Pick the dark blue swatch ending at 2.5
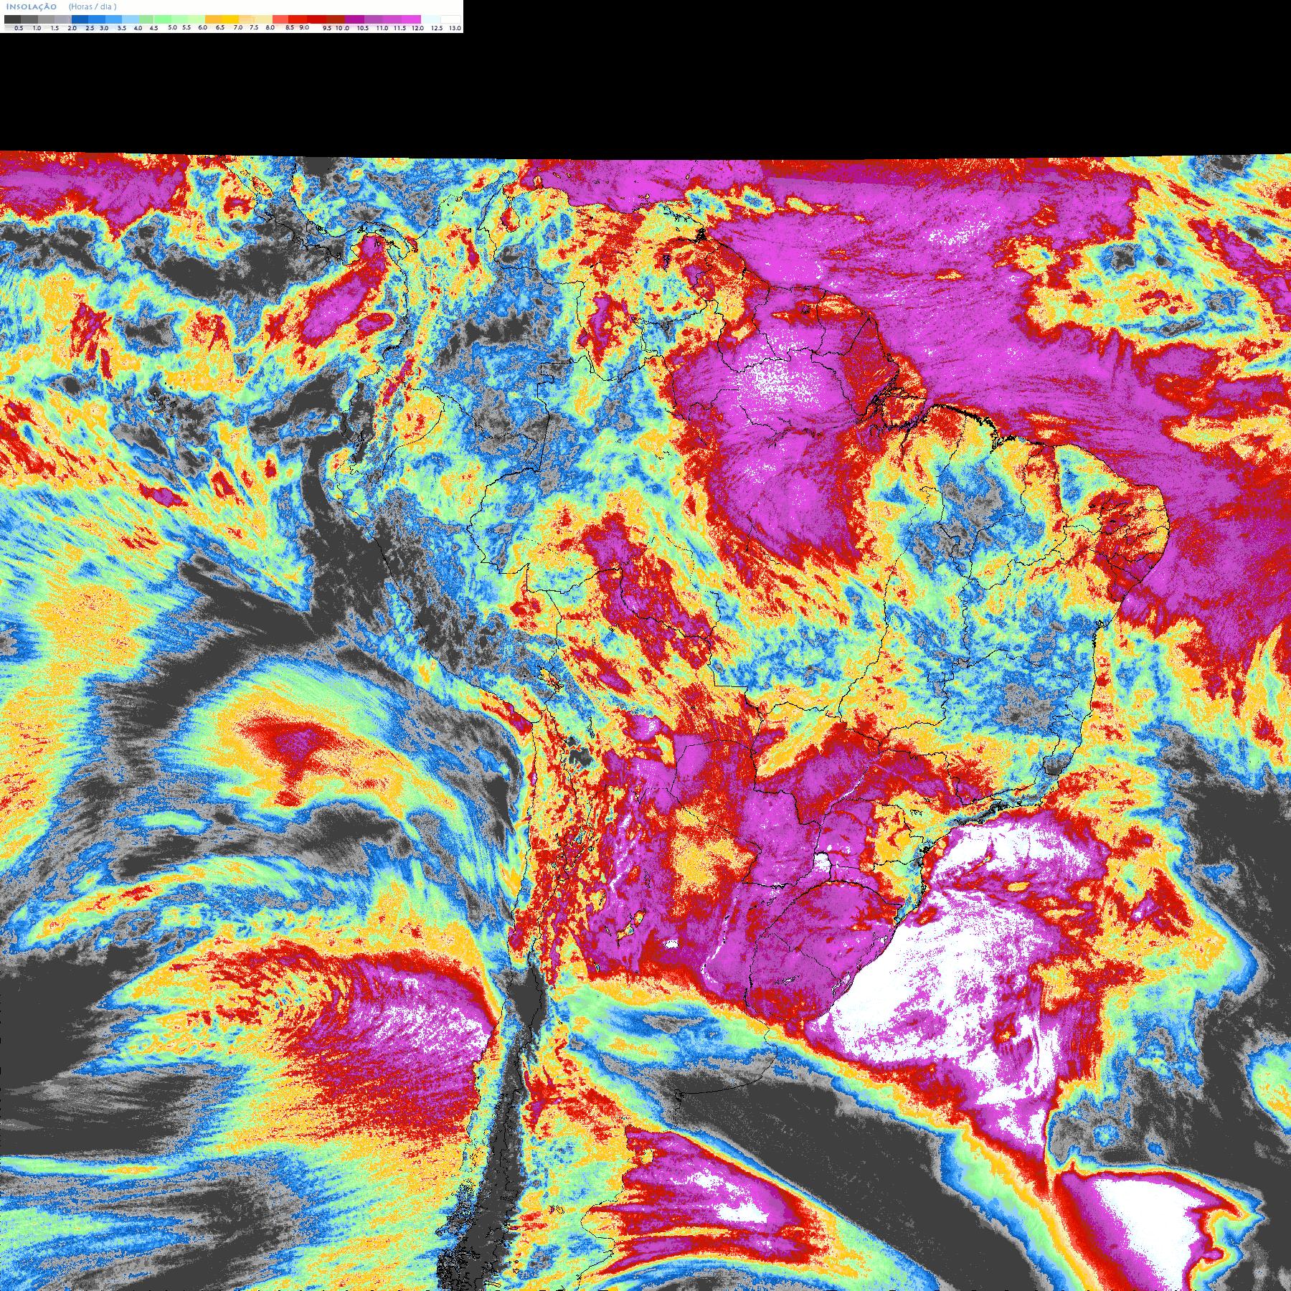Viewport: 1291px width, 1291px height. tap(80, 19)
